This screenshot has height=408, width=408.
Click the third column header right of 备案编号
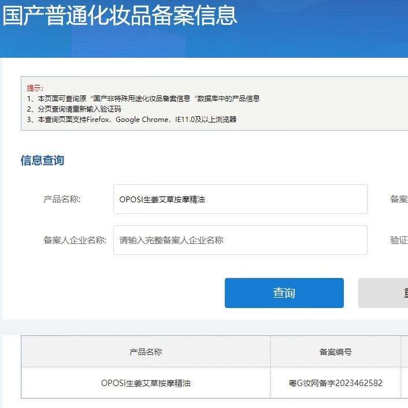pyautogui.click(x=405, y=351)
